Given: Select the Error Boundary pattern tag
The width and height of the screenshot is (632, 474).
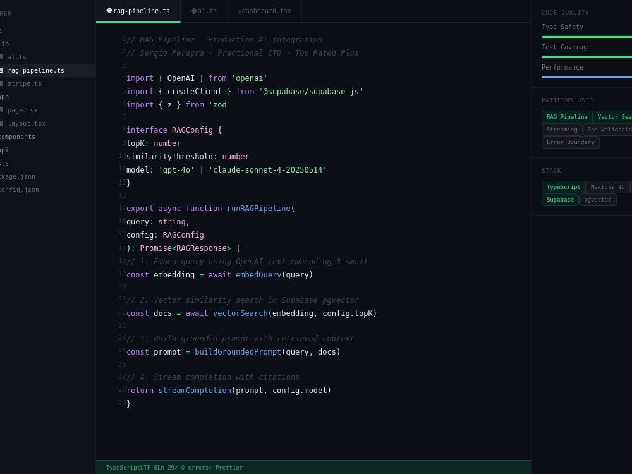Looking at the screenshot, I should coord(570,142).
